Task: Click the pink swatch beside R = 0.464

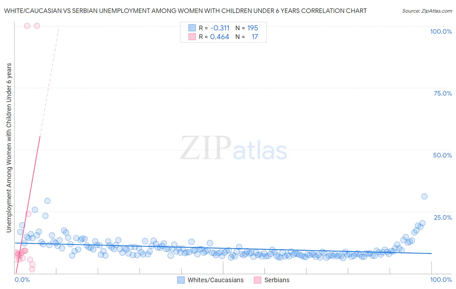Action: [192, 37]
